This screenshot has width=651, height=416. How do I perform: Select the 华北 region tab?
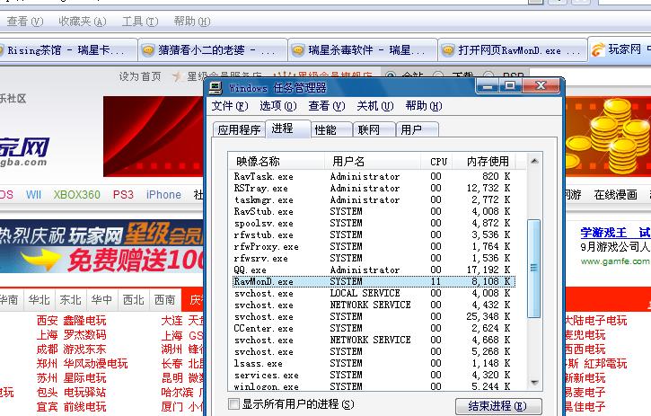click(x=39, y=299)
